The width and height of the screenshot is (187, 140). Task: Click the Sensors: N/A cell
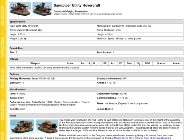coord(52,98)
